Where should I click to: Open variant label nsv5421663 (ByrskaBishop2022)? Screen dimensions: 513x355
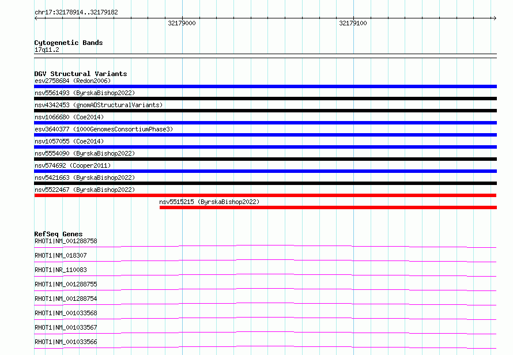coord(85,177)
